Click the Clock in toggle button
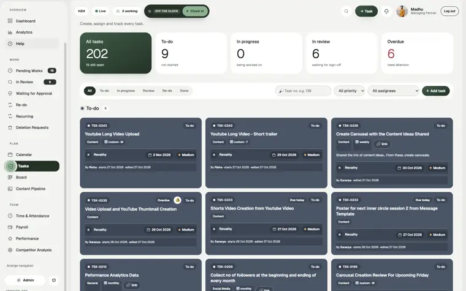 (x=195, y=11)
